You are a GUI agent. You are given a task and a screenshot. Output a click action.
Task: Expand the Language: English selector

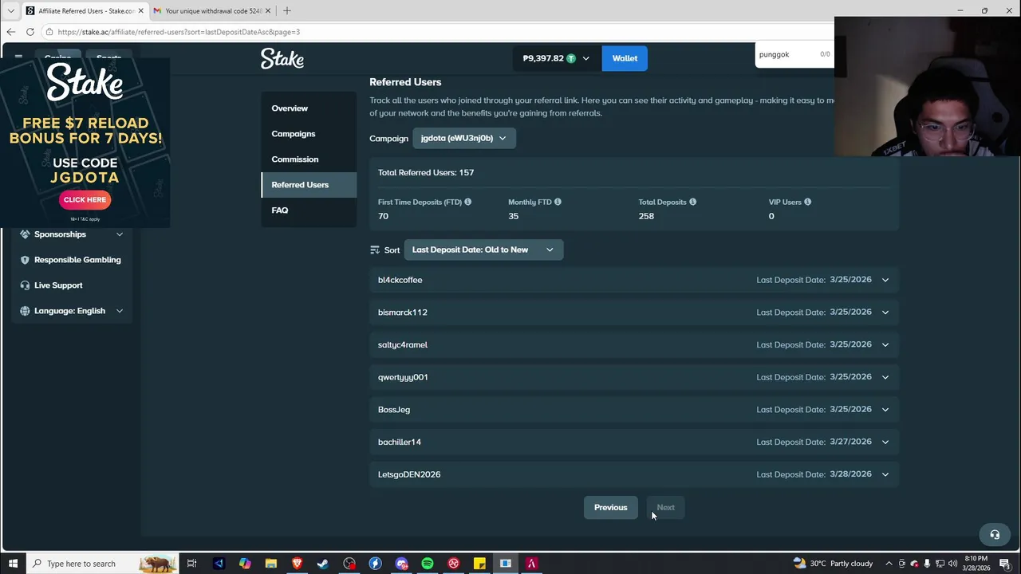pos(72,311)
